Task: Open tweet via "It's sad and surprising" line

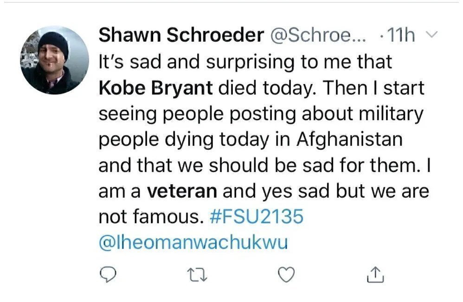Action: [x=245, y=62]
